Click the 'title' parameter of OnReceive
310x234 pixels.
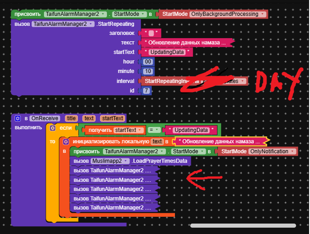tap(71, 118)
